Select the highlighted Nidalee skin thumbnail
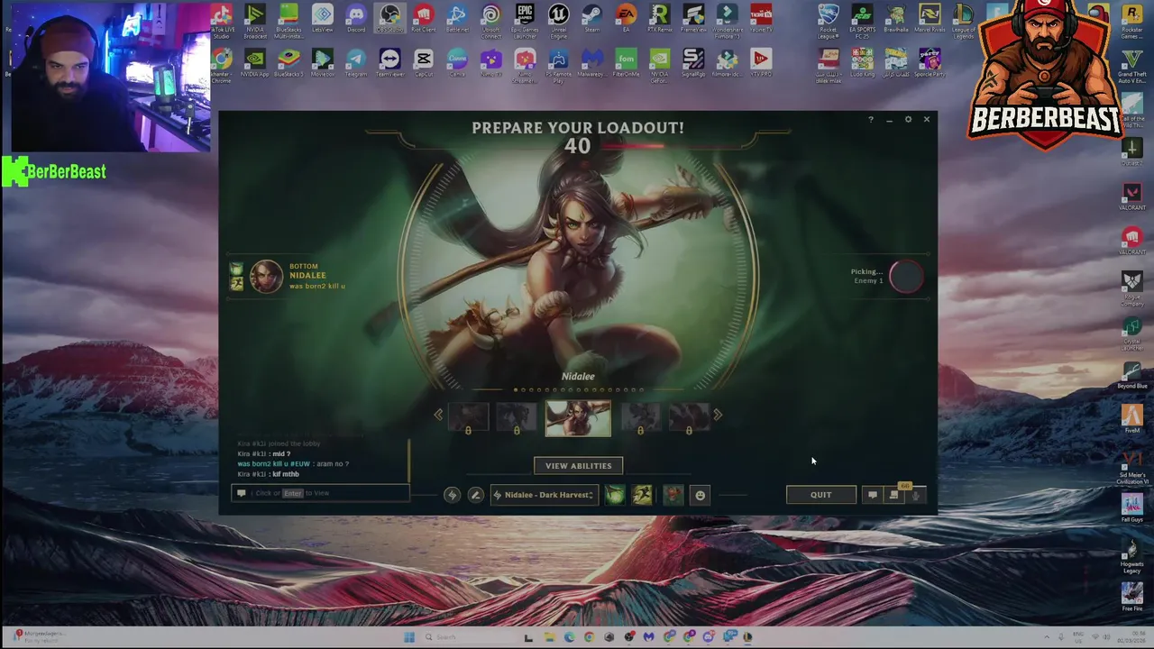 (578, 419)
